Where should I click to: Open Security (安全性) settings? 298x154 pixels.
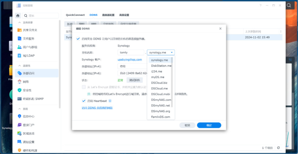(37, 90)
